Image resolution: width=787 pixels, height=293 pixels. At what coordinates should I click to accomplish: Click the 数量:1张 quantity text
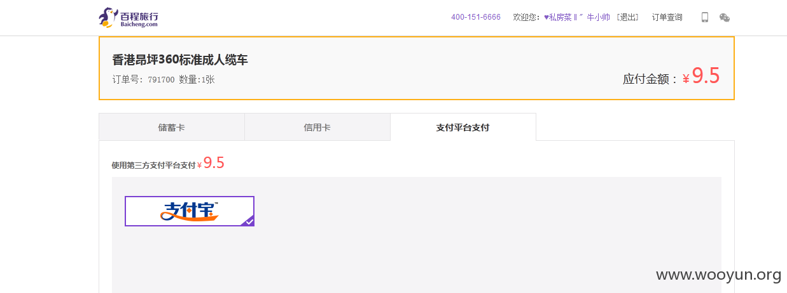tap(197, 80)
